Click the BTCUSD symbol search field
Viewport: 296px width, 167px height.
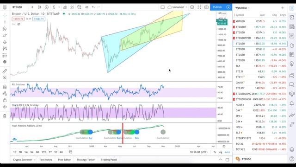[18, 7]
